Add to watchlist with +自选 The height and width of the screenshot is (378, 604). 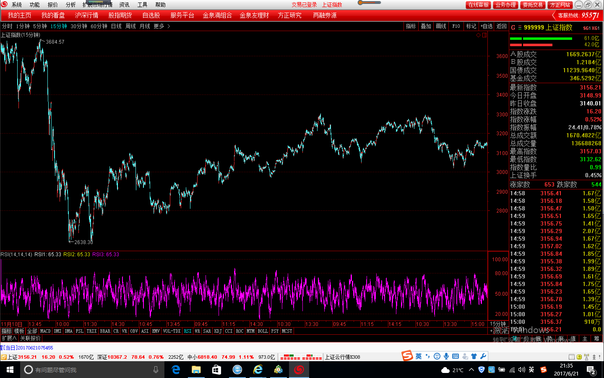[487, 26]
